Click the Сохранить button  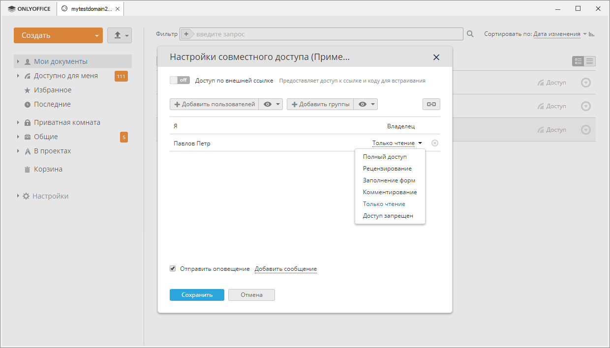(197, 295)
